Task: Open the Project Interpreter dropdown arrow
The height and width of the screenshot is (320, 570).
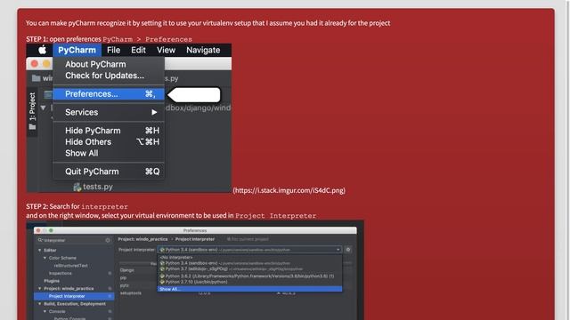Action: point(338,250)
